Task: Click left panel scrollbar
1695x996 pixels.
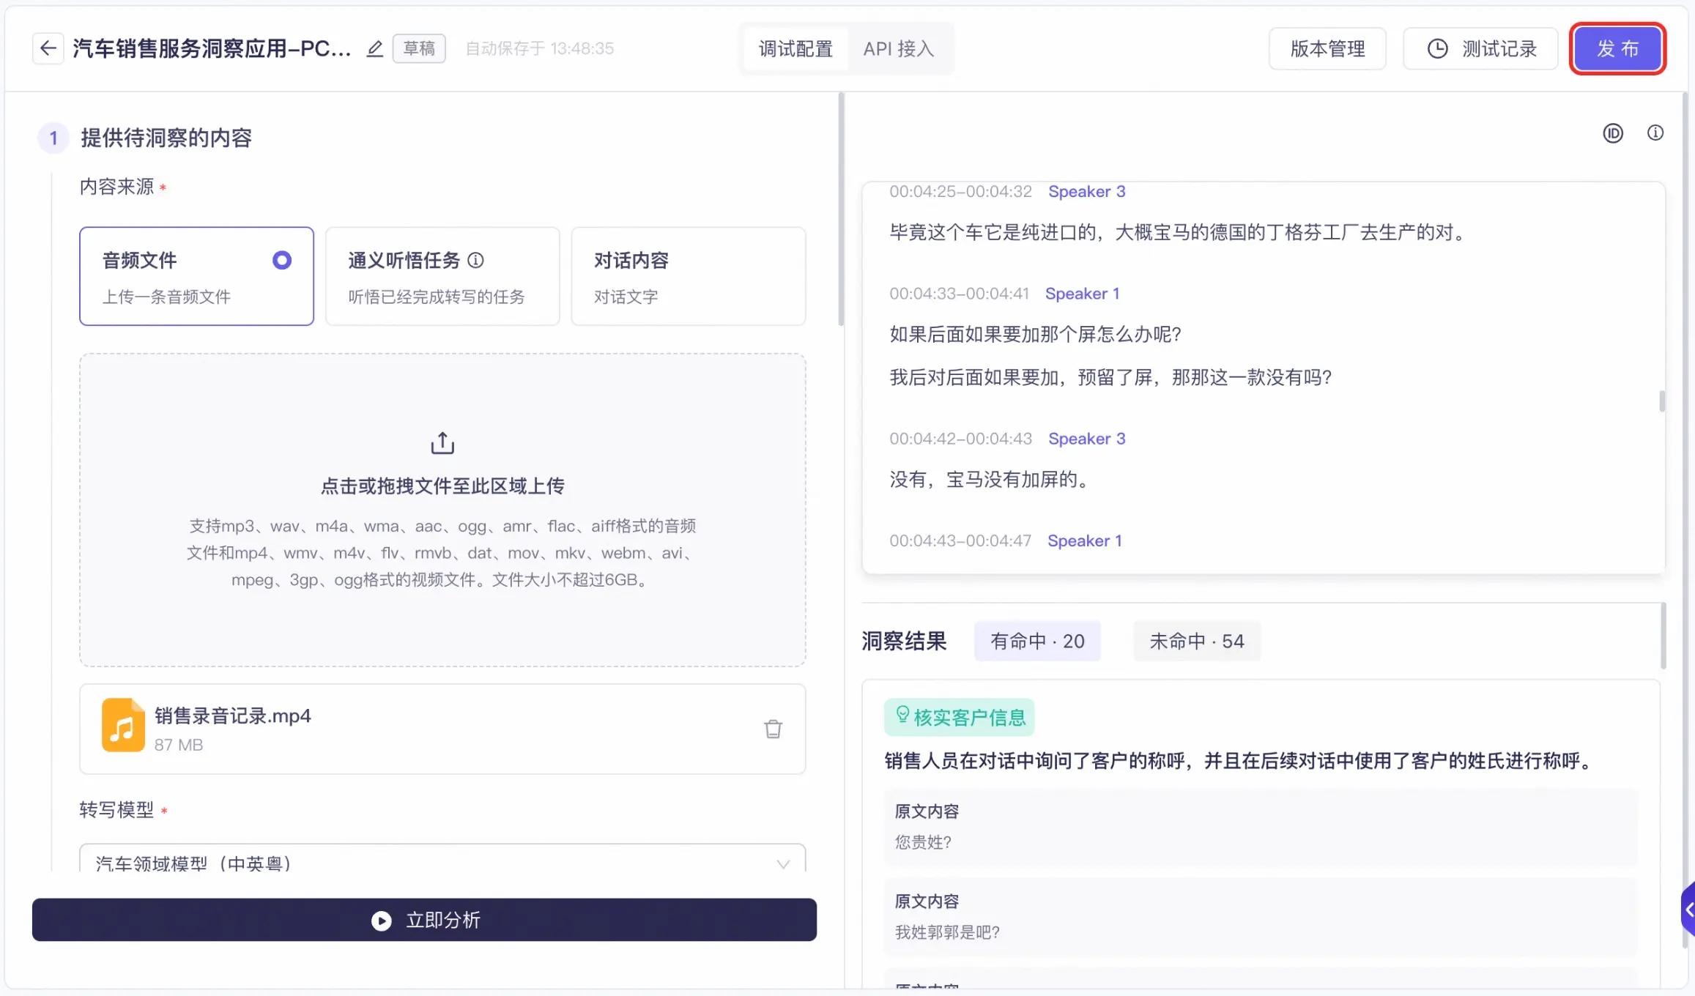Action: [x=841, y=209]
